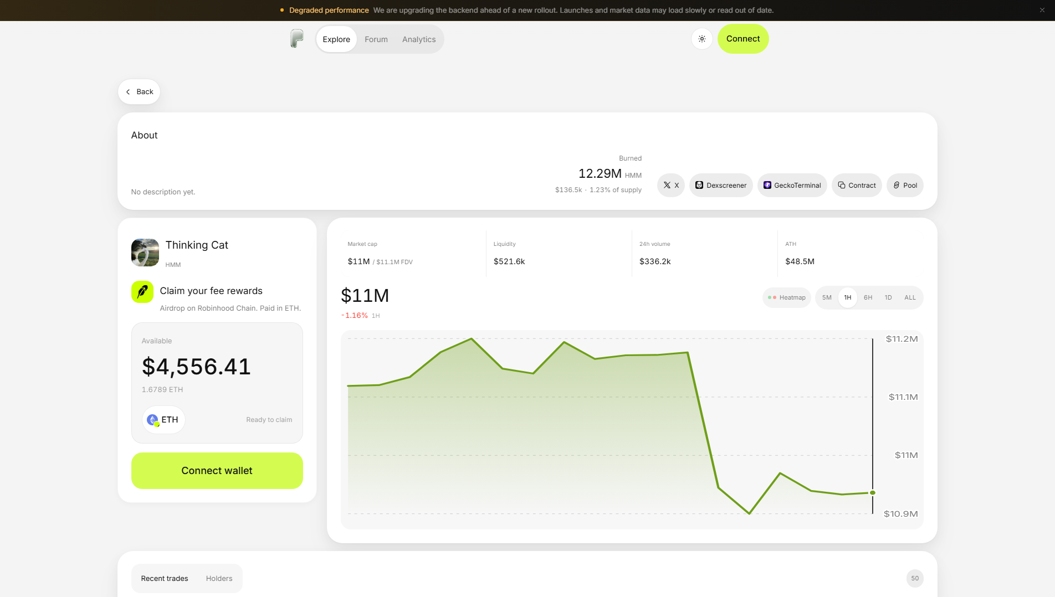The image size is (1055, 597).
Task: Click the Ready to claim status
Action: point(269,420)
